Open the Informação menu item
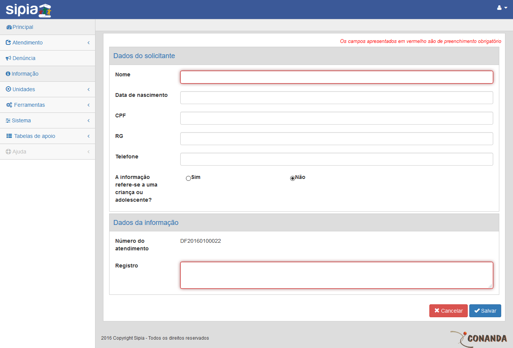This screenshot has height=348, width=513. pyautogui.click(x=48, y=74)
